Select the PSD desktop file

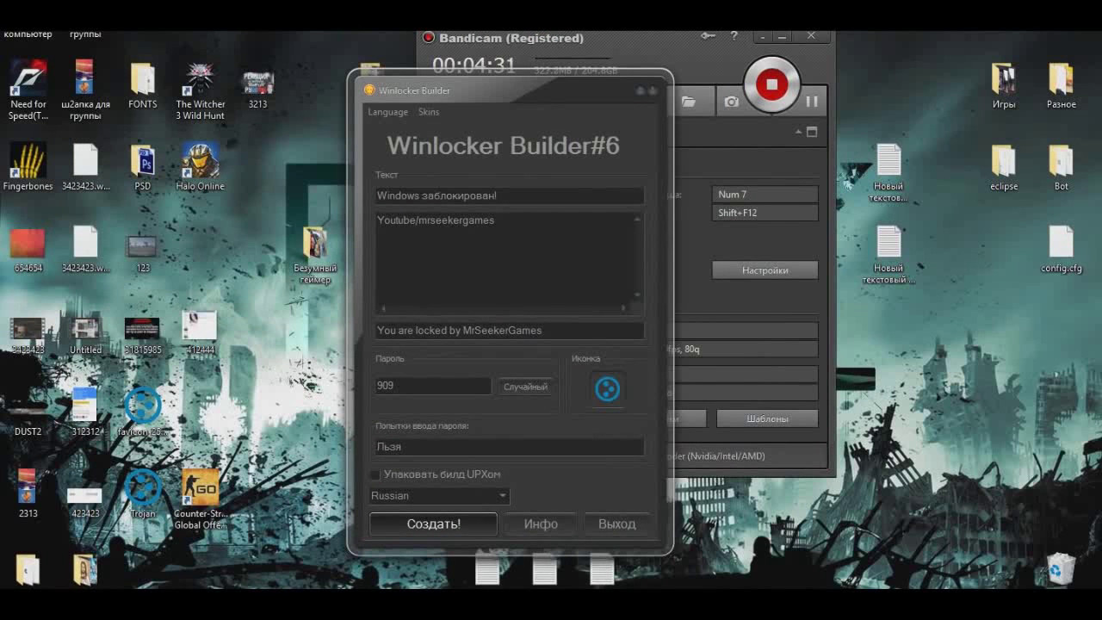[143, 167]
